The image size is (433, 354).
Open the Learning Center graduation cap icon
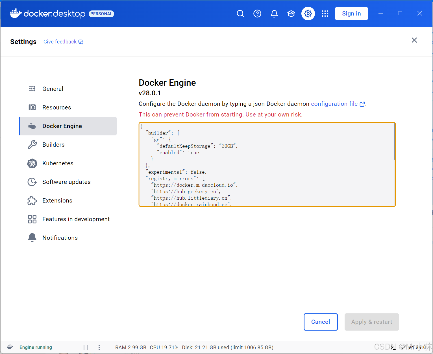(291, 13)
